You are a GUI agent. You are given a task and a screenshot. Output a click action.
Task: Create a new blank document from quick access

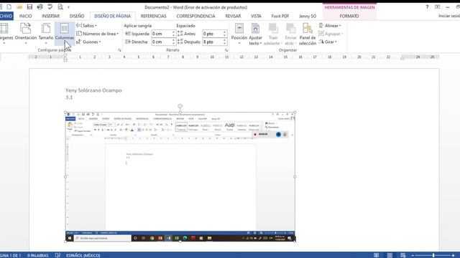9,6
